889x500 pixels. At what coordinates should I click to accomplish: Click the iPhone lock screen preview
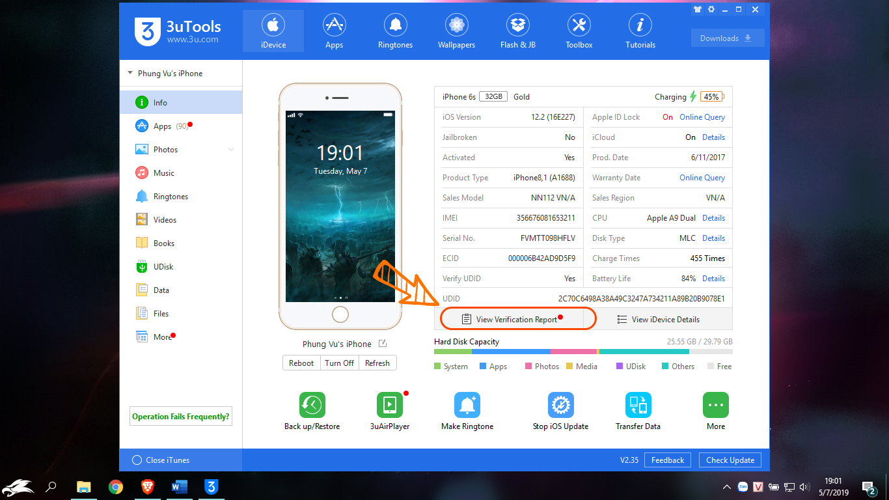(340, 206)
